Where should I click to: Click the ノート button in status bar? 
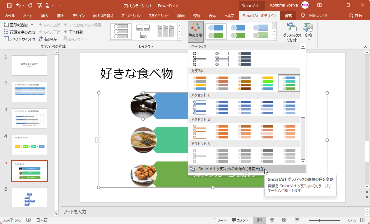(220, 220)
